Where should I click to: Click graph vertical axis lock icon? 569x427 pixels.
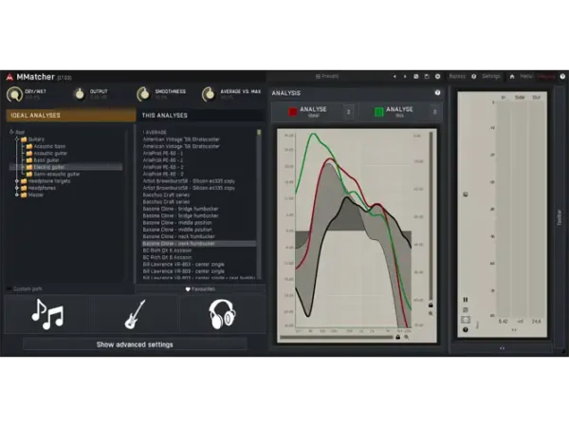[x=431, y=305]
